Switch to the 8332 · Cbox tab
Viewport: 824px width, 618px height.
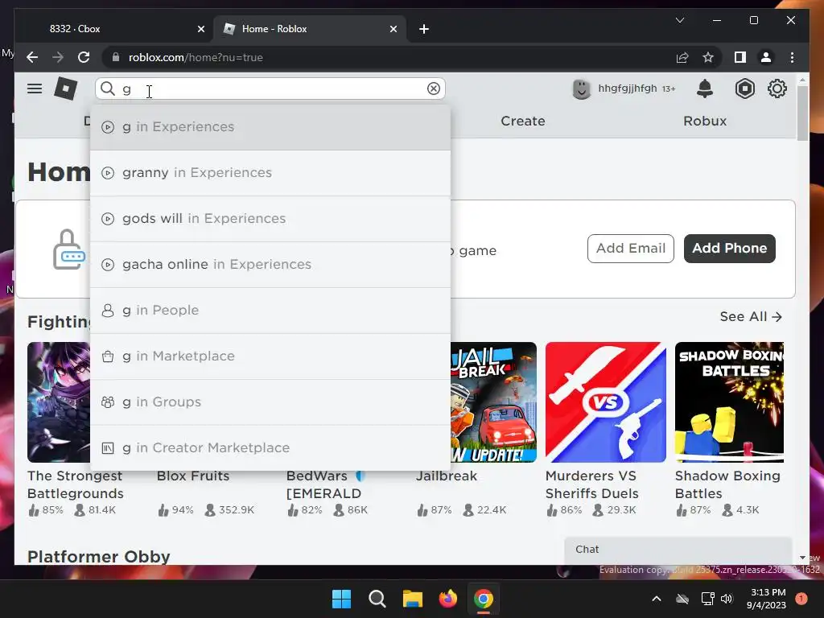113,29
